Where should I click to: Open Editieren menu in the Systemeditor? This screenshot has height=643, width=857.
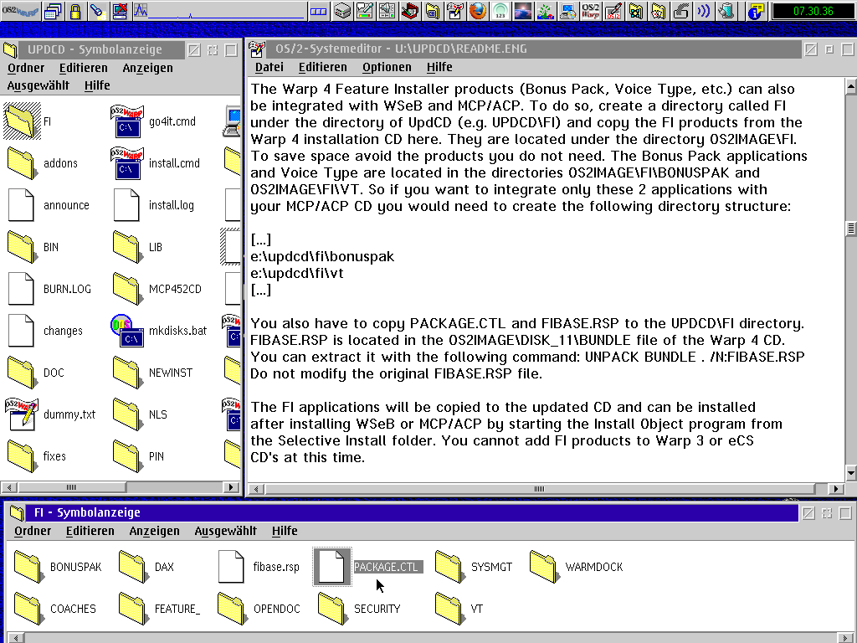point(322,67)
